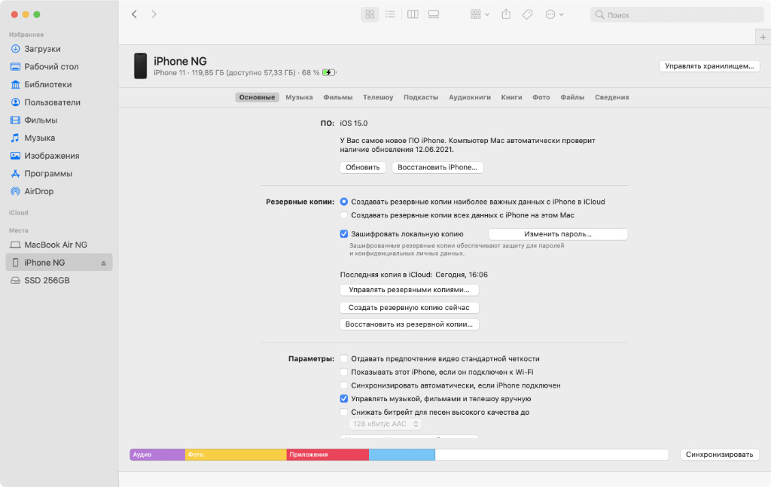Enable reduce bitrate for songs checkbox
Image resolution: width=771 pixels, height=487 pixels.
[x=343, y=412]
